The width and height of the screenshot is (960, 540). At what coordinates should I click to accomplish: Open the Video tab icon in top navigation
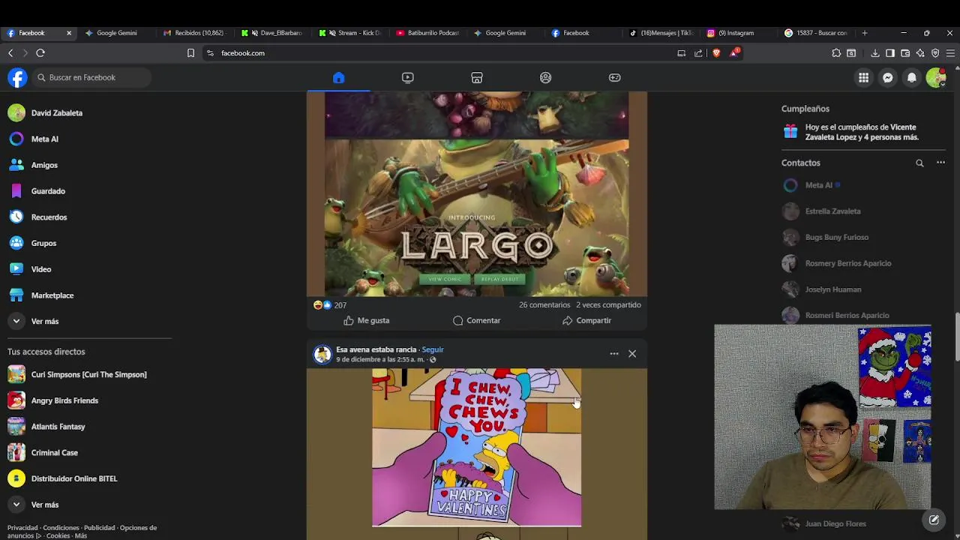point(407,77)
